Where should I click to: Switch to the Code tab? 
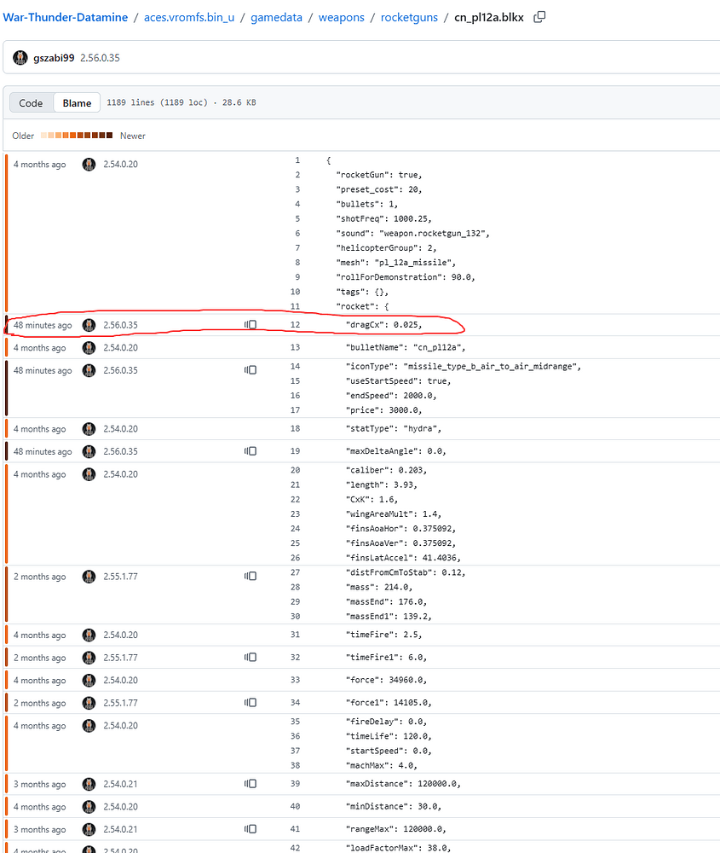click(x=31, y=103)
